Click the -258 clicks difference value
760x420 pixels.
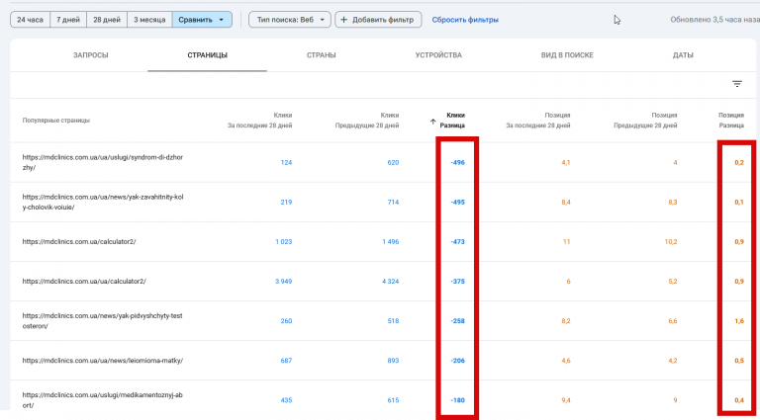[457, 321]
